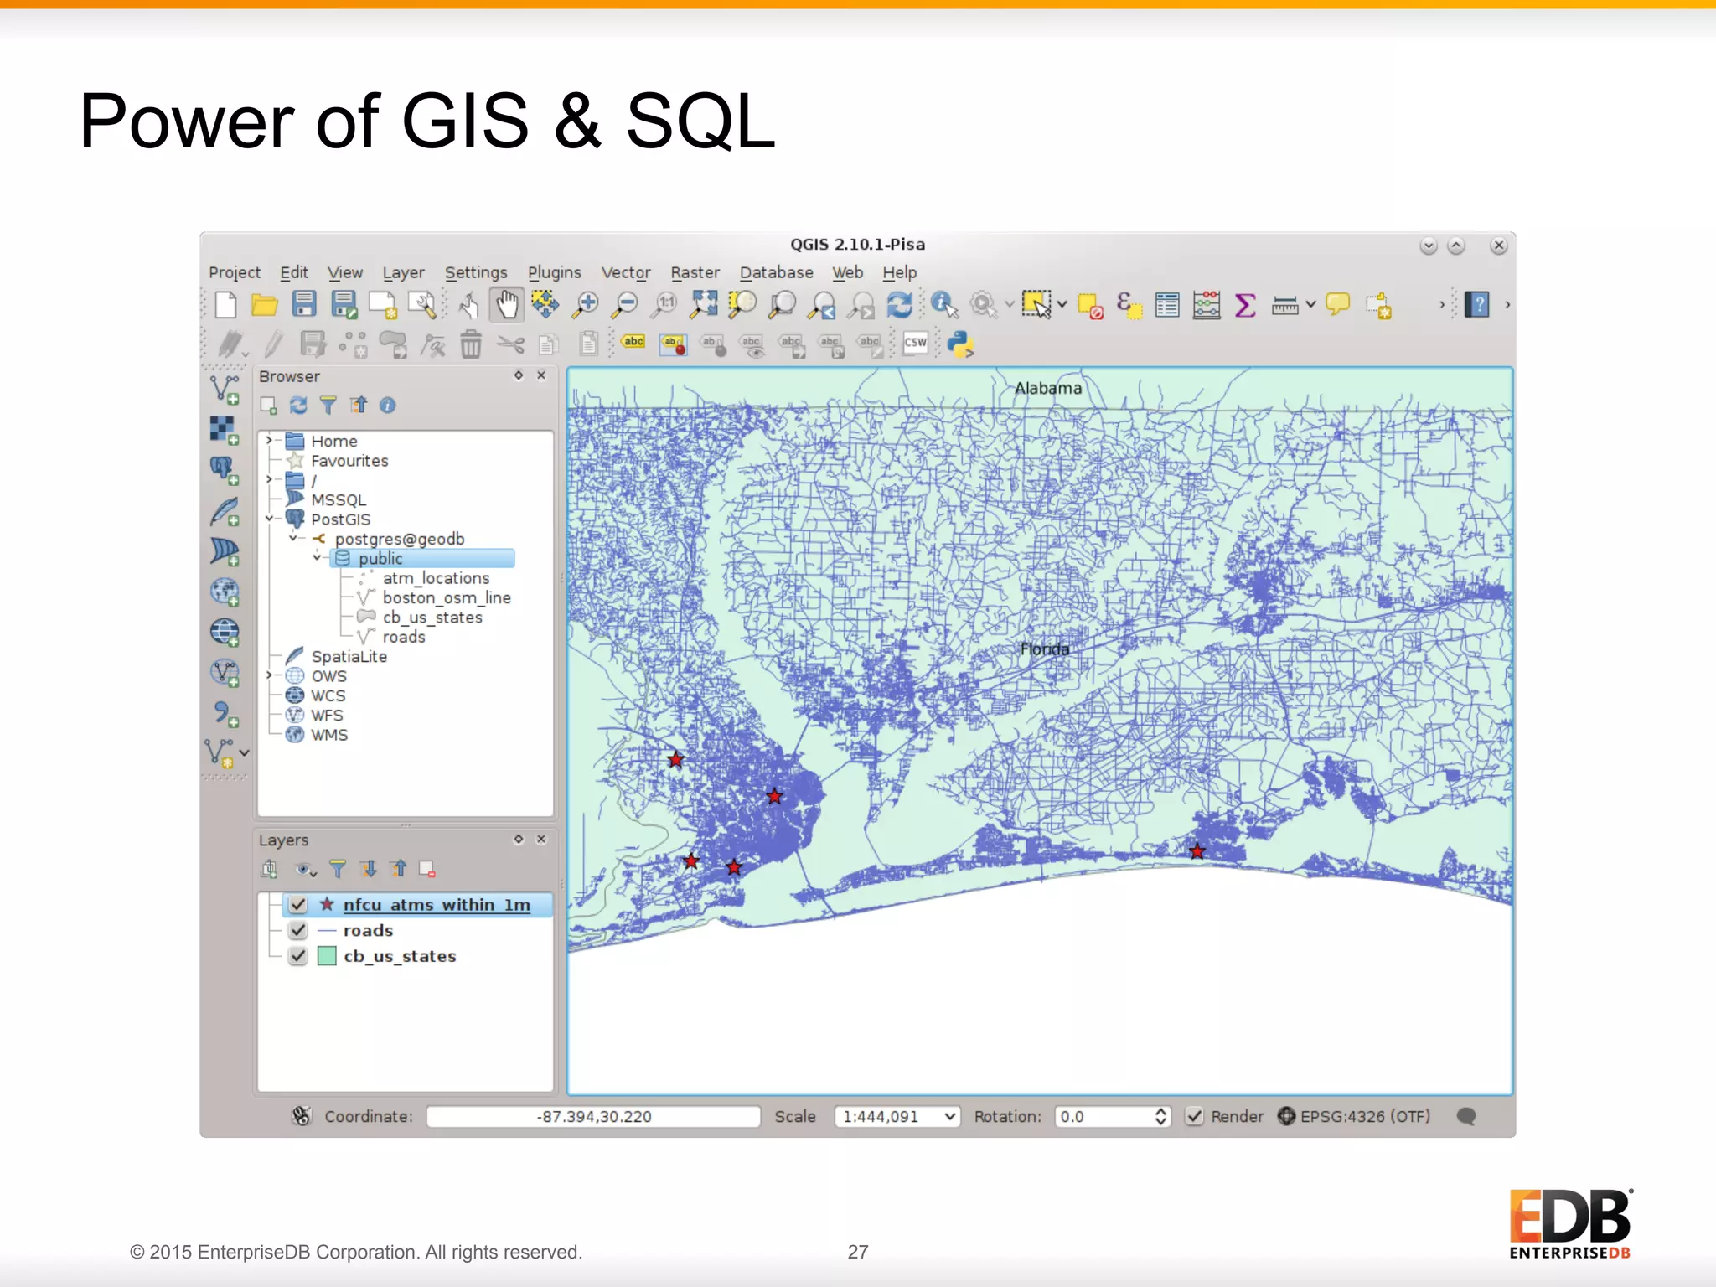The image size is (1716, 1287).
Task: Click the Delete Selected trash icon
Action: point(471,344)
